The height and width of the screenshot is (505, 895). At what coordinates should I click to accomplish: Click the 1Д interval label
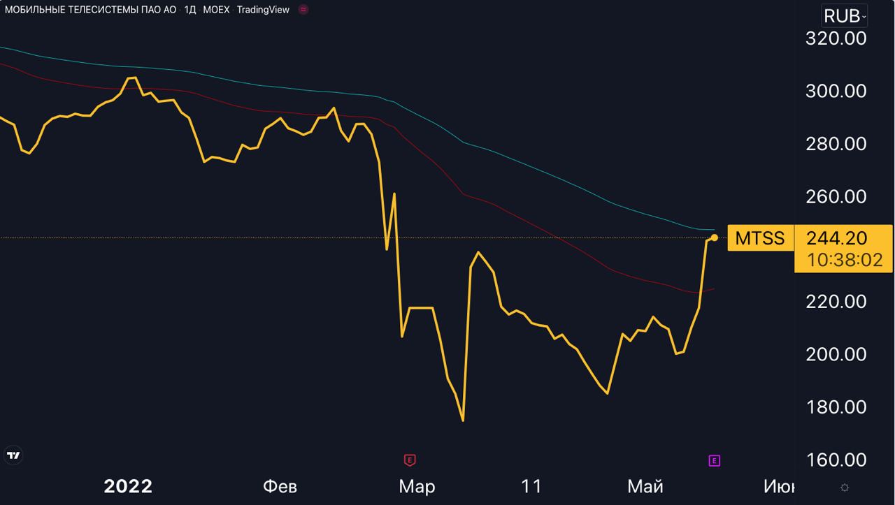click(189, 10)
